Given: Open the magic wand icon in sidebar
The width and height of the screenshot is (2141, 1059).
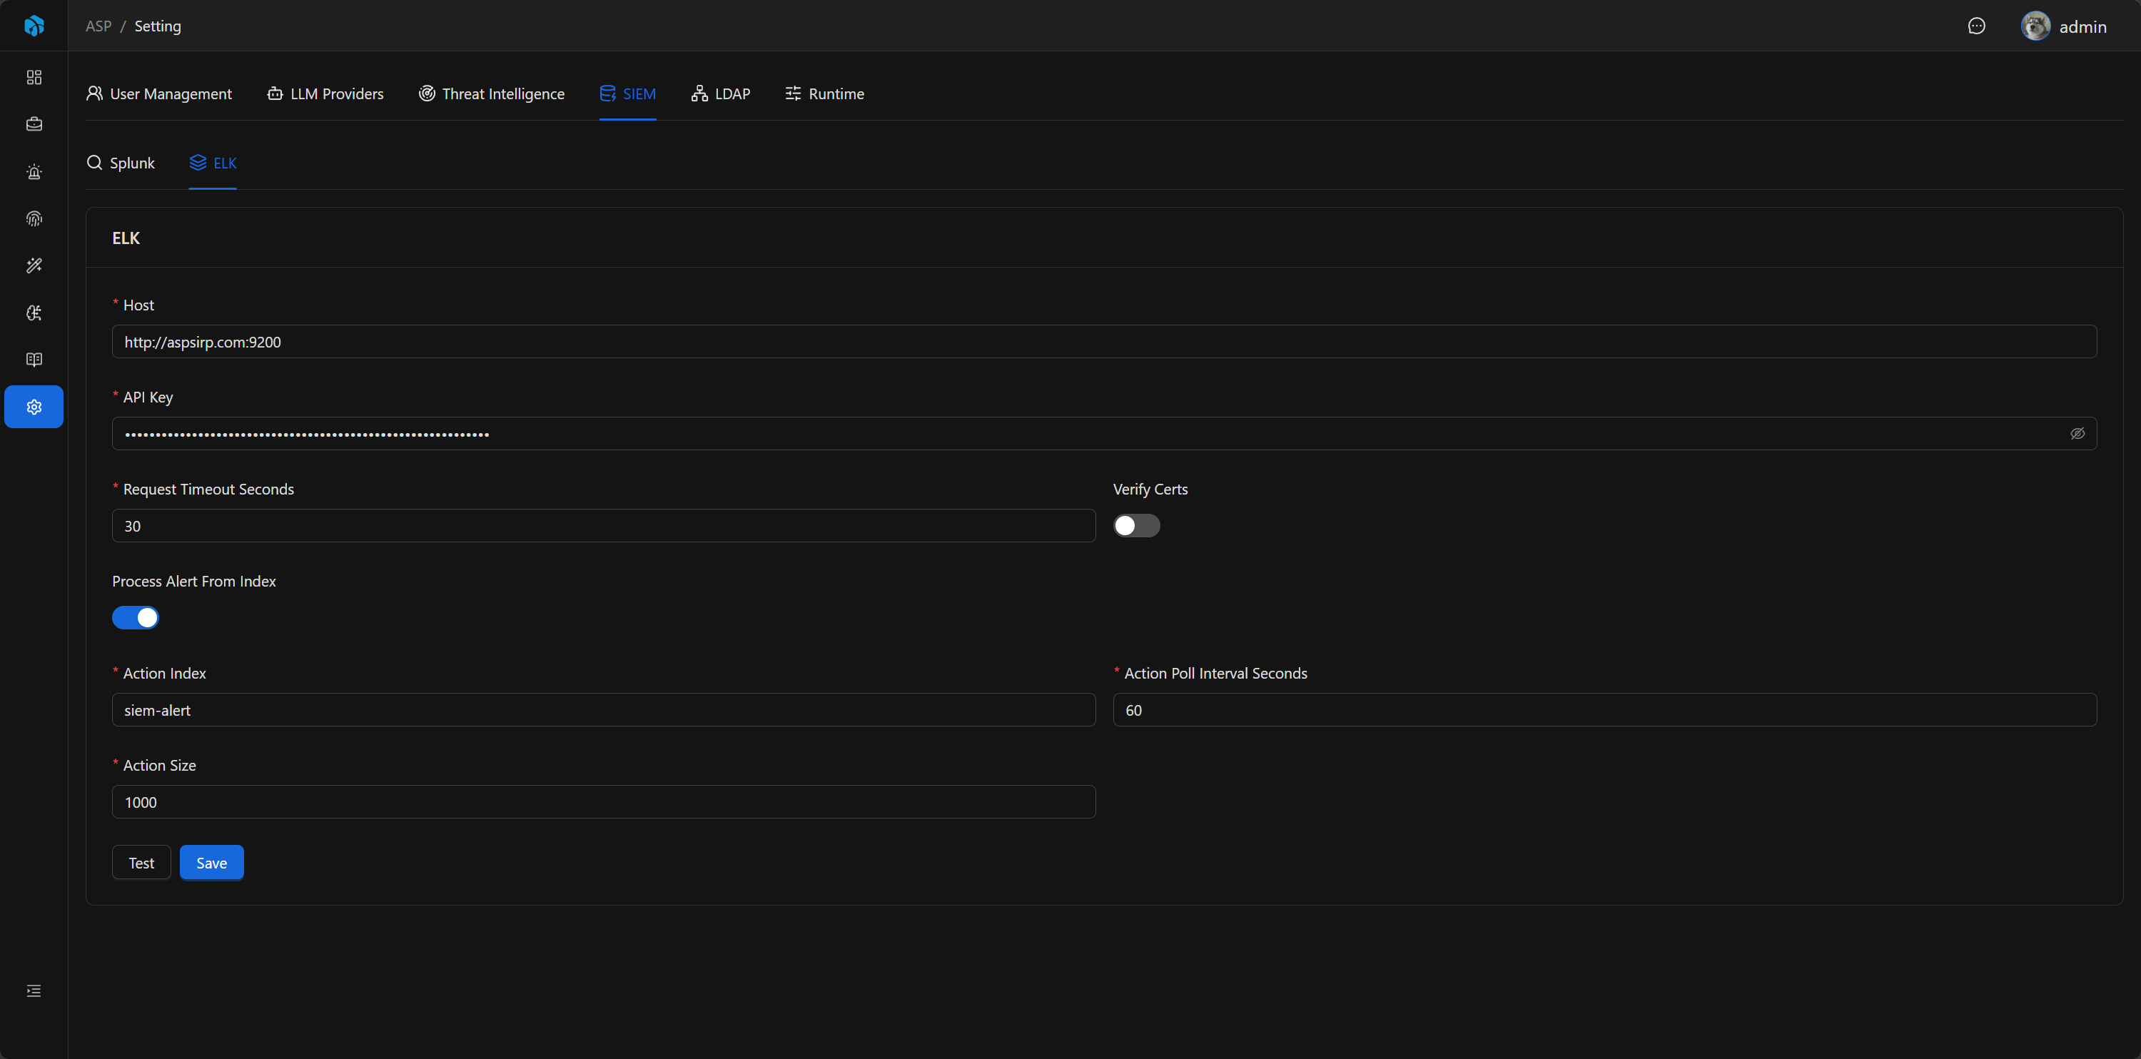Looking at the screenshot, I should coord(34,265).
